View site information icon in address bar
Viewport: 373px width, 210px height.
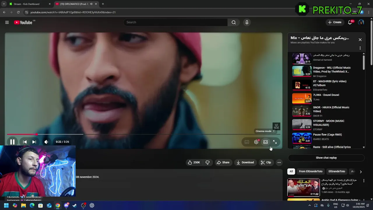pos(27,12)
